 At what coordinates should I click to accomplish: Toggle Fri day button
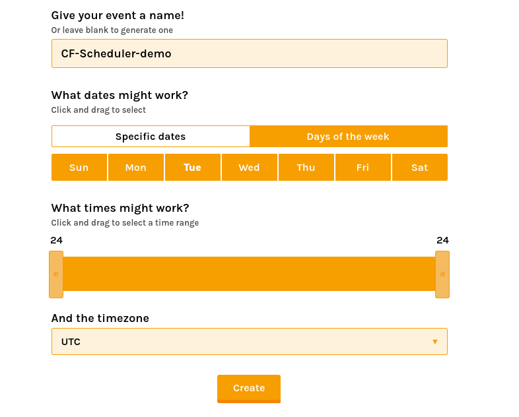point(363,168)
